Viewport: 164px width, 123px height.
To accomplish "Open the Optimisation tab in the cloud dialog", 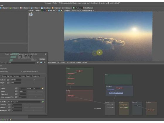I will pyautogui.click(x=35, y=76).
